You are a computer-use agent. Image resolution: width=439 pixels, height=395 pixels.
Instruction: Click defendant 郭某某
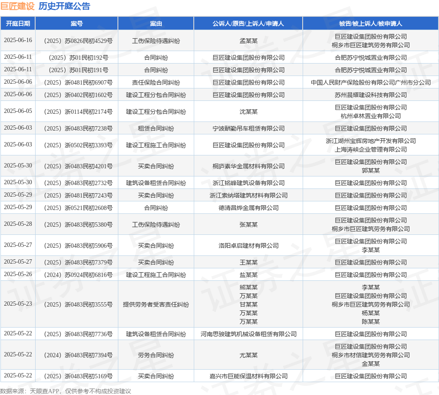click(x=371, y=170)
